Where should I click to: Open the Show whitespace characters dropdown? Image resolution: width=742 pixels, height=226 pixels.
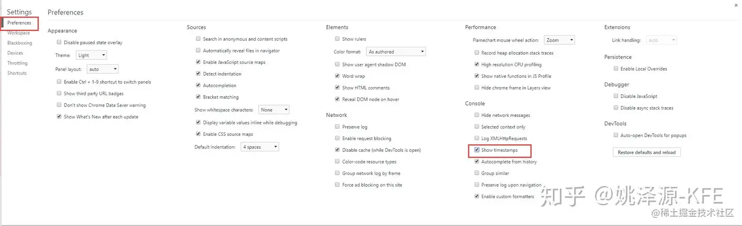274,110
